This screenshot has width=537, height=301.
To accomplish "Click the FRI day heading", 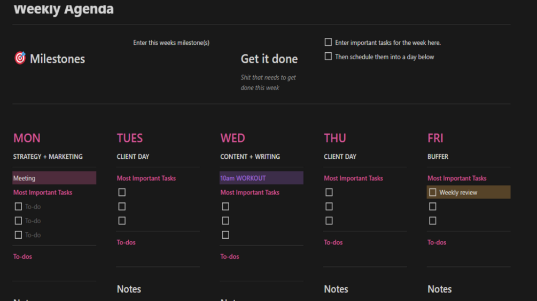I will pyautogui.click(x=435, y=138).
